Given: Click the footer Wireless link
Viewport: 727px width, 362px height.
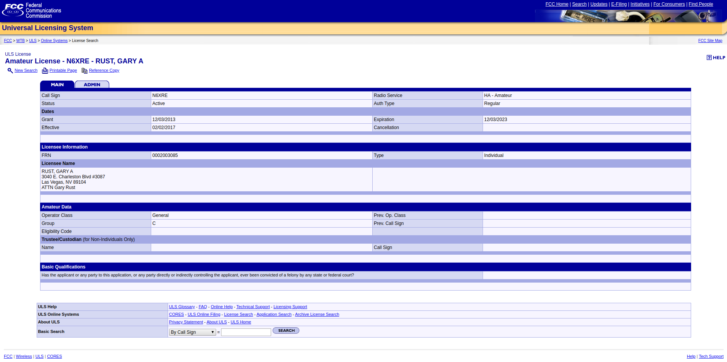Looking at the screenshot, I should tap(24, 357).
